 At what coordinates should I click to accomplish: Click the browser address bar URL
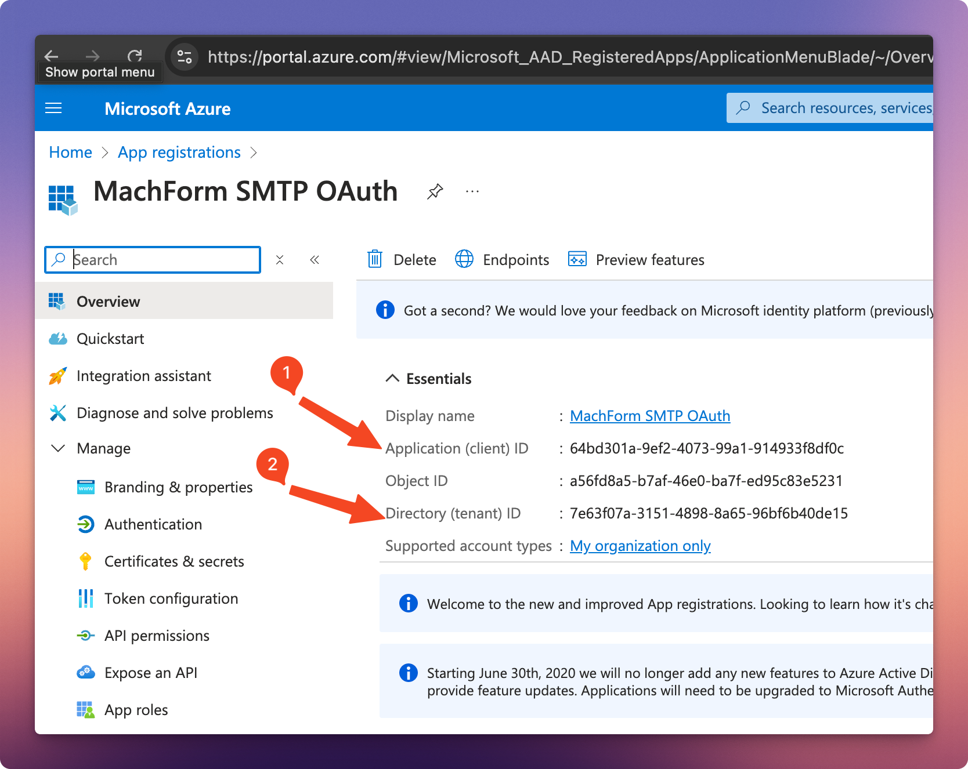pyautogui.click(x=569, y=57)
